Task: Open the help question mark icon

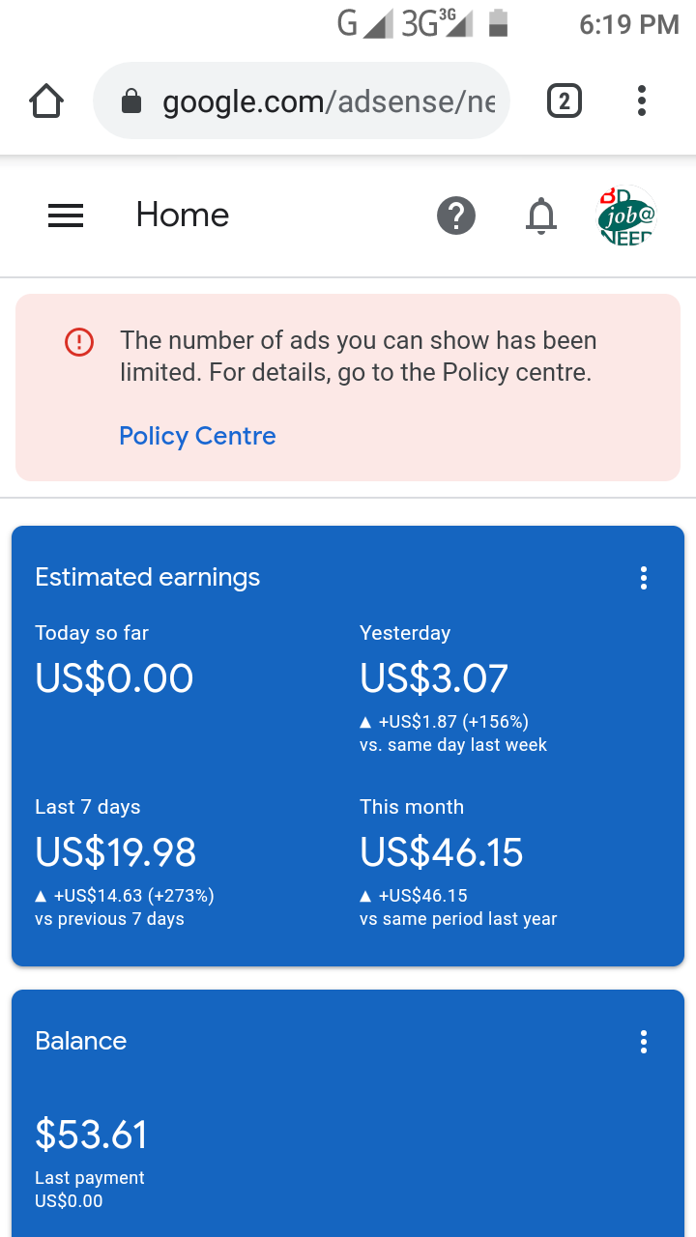Action: point(456,216)
